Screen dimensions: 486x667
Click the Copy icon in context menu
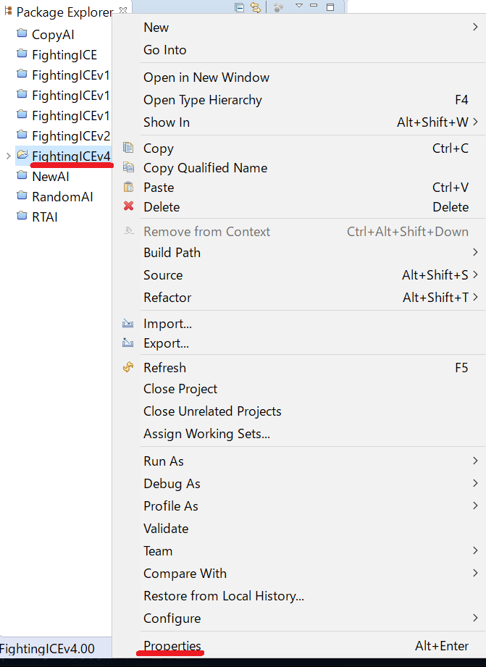click(128, 148)
